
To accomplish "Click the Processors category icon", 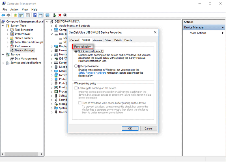I will [x=56, y=92].
